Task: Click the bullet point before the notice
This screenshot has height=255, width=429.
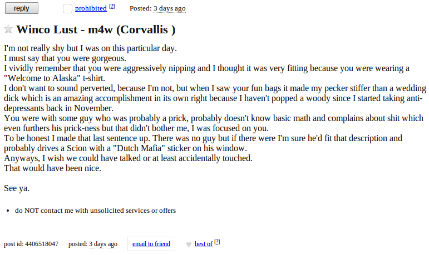Action: pos(8,211)
